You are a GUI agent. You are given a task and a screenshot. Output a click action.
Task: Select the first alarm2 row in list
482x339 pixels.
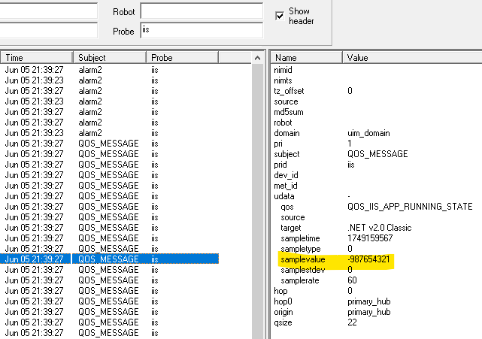click(109, 70)
